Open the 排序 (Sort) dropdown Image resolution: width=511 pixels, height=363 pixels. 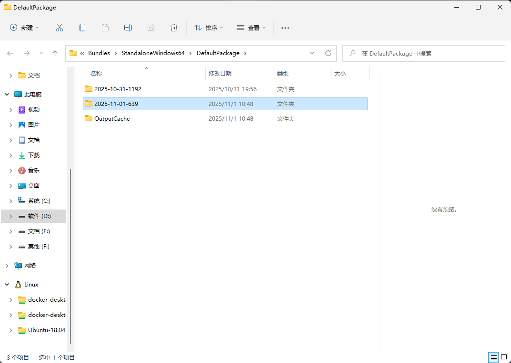(209, 28)
